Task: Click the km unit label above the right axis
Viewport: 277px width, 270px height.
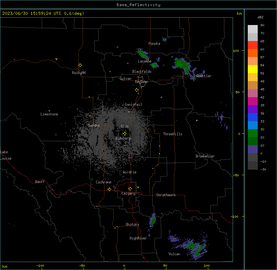Action: [x=239, y=13]
